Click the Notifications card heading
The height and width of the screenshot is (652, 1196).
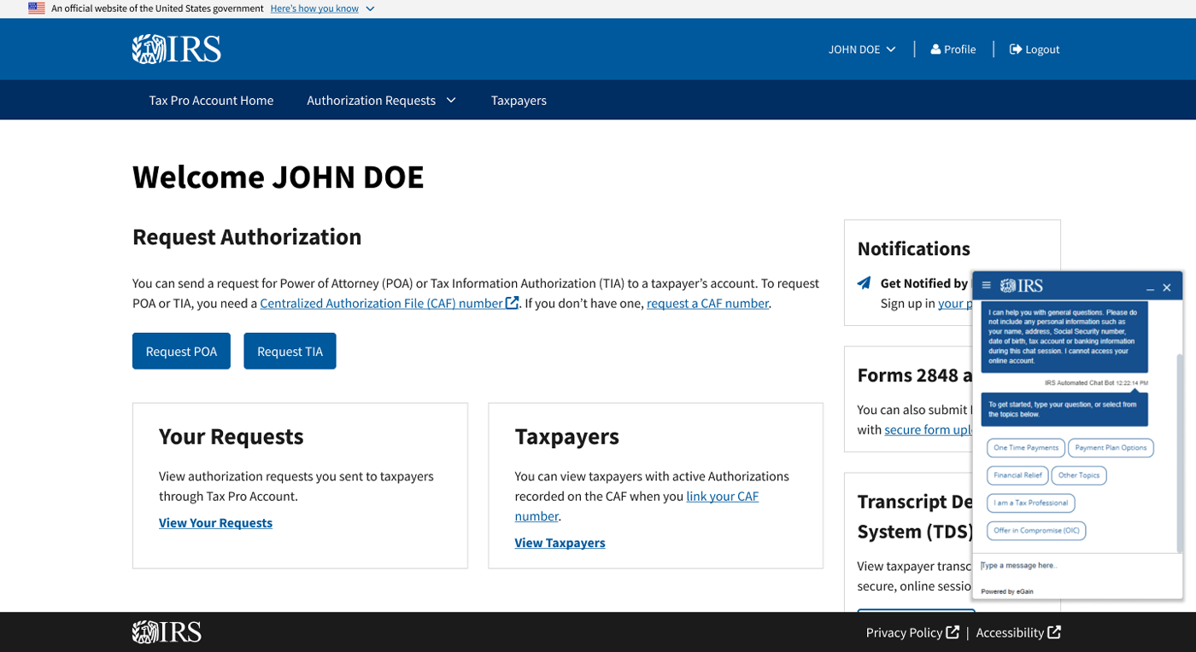pos(913,248)
